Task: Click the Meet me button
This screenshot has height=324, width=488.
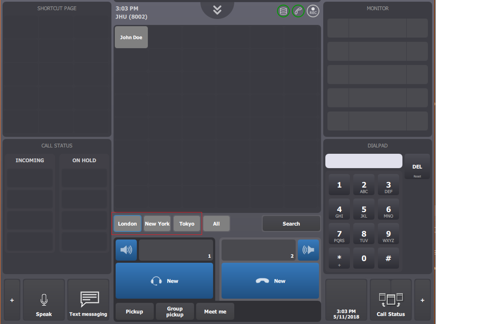Action: [215, 311]
